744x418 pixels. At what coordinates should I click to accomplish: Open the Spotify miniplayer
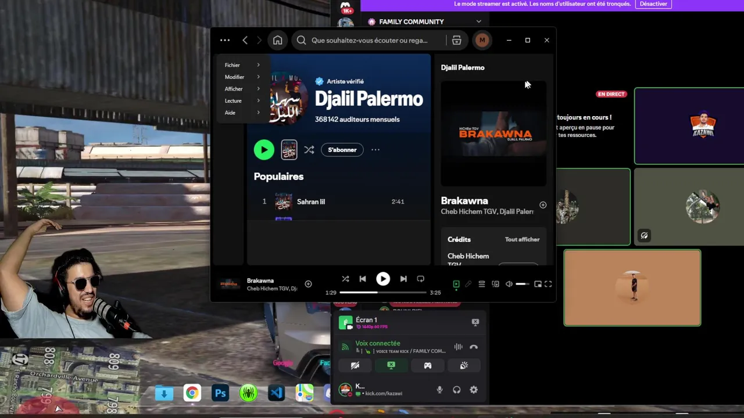pos(538,284)
